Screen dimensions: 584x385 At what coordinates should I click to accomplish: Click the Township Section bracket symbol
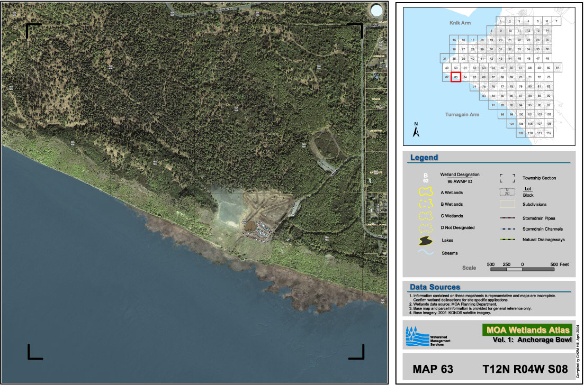click(508, 178)
